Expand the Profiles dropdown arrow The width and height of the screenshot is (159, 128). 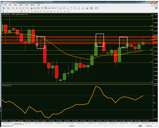tap(10, 8)
